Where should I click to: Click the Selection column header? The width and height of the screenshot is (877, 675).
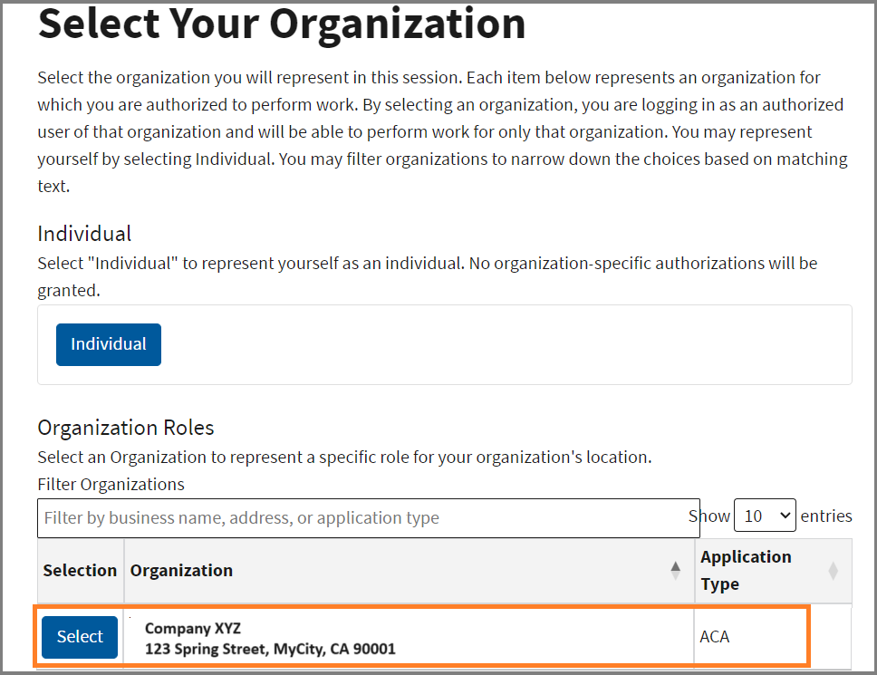tap(80, 570)
